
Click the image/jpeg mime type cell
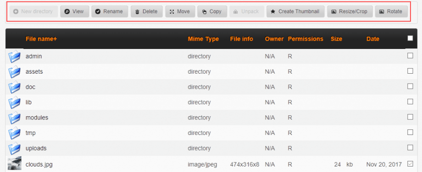click(203, 164)
